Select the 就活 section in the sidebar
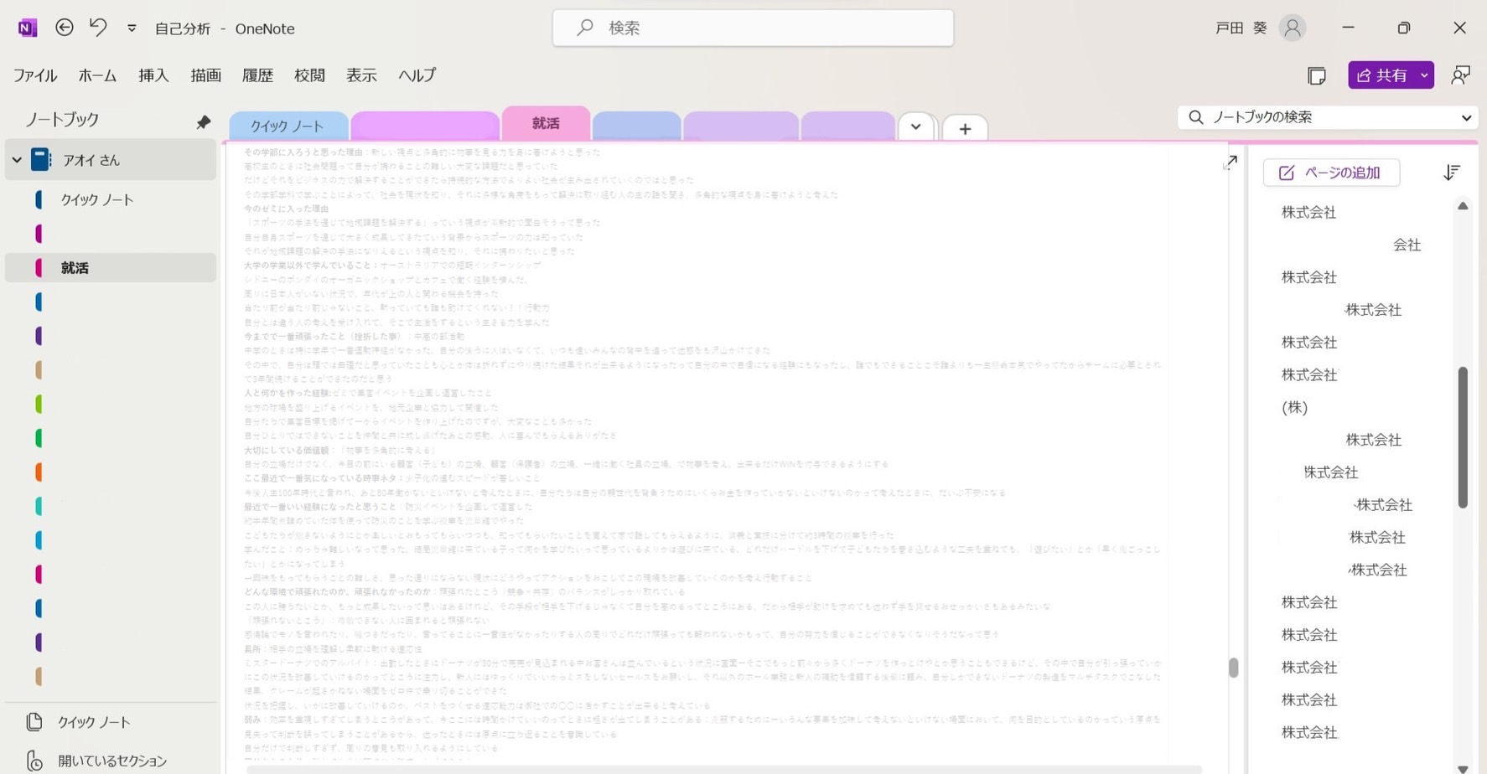 pyautogui.click(x=111, y=268)
